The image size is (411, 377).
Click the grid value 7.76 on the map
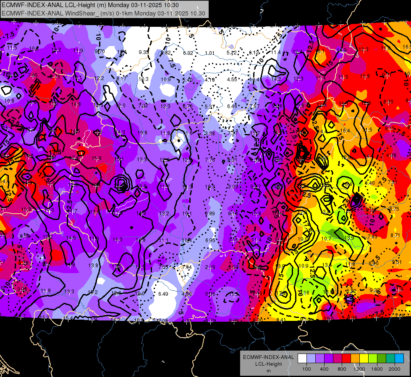210,160
